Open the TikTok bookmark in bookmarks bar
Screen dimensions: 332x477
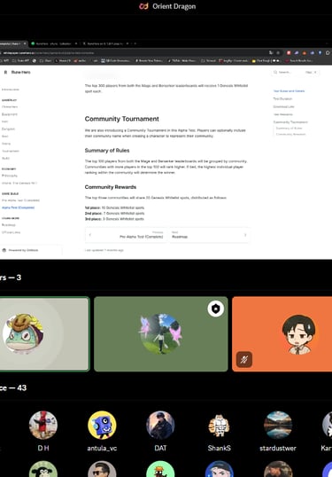pos(181,60)
